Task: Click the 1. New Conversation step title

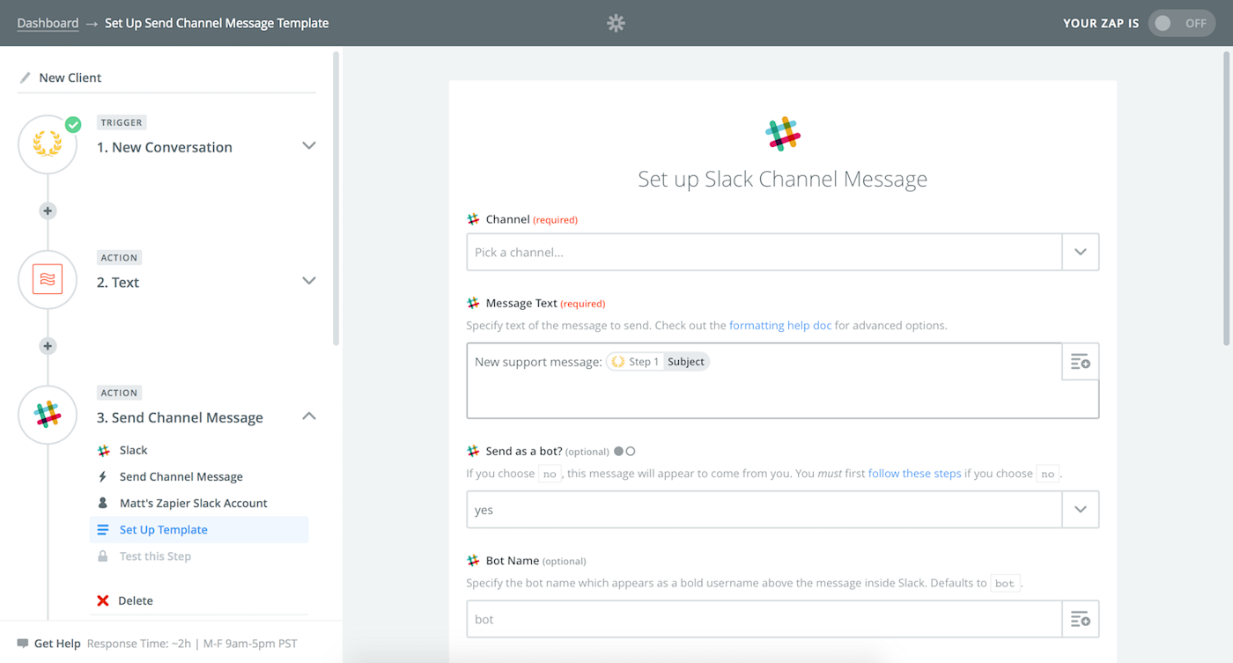Action: pos(165,147)
